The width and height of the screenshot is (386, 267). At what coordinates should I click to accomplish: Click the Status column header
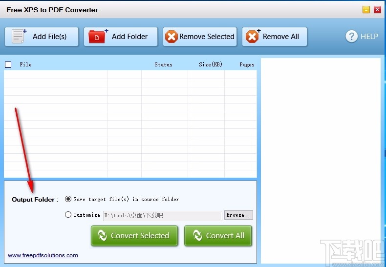163,64
